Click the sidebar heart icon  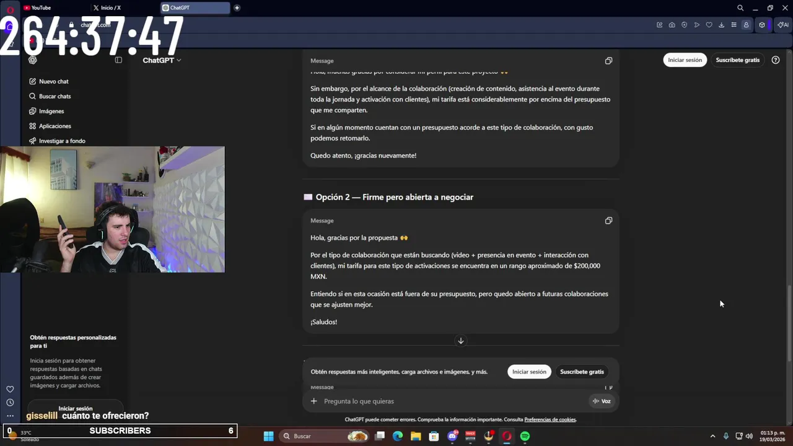10,389
